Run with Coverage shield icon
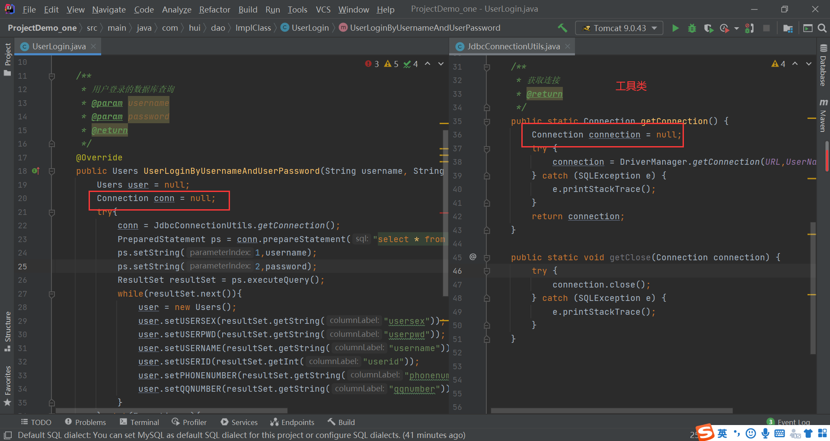The height and width of the screenshot is (441, 830). tap(708, 28)
